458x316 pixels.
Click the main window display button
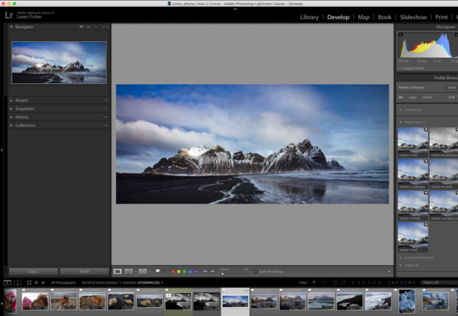point(7,282)
